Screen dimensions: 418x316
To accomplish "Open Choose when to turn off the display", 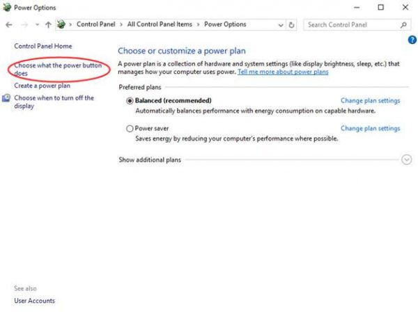I will point(54,102).
